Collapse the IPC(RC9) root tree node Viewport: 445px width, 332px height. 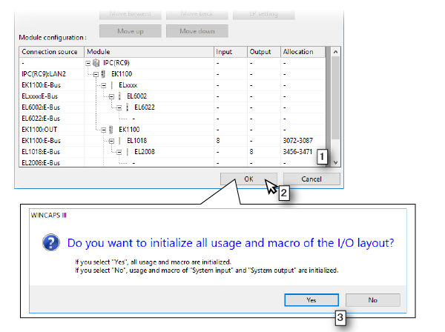(x=89, y=64)
